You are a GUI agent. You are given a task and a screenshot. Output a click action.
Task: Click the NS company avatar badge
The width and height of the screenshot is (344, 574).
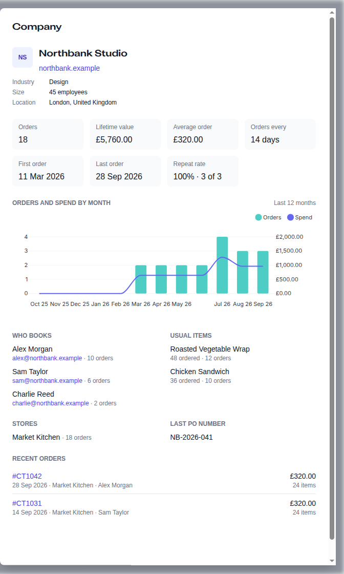point(23,57)
